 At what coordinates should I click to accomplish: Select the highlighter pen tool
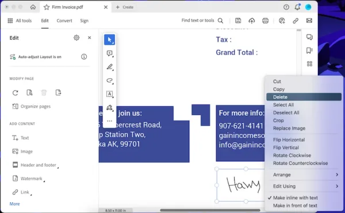click(x=109, y=67)
